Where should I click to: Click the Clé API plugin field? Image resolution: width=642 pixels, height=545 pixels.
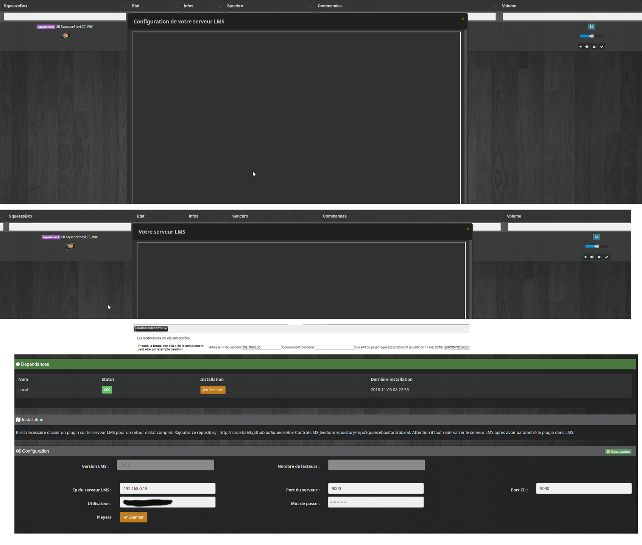[457, 347]
